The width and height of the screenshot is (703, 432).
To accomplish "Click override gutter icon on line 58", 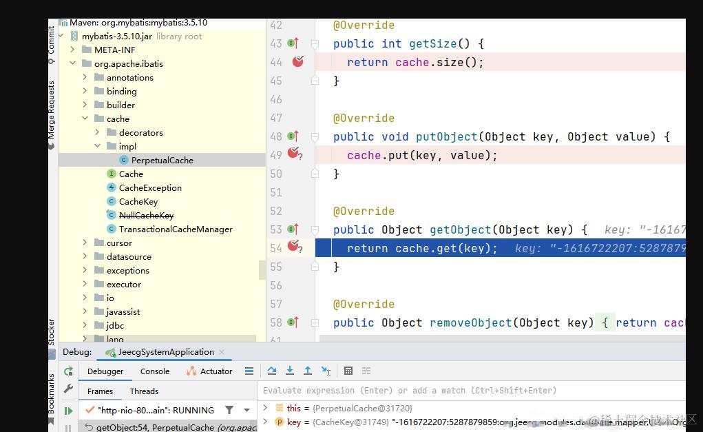I will tap(293, 322).
